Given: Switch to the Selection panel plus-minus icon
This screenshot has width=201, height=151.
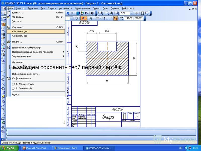Looking at the screenshot, I should coord(4,48).
